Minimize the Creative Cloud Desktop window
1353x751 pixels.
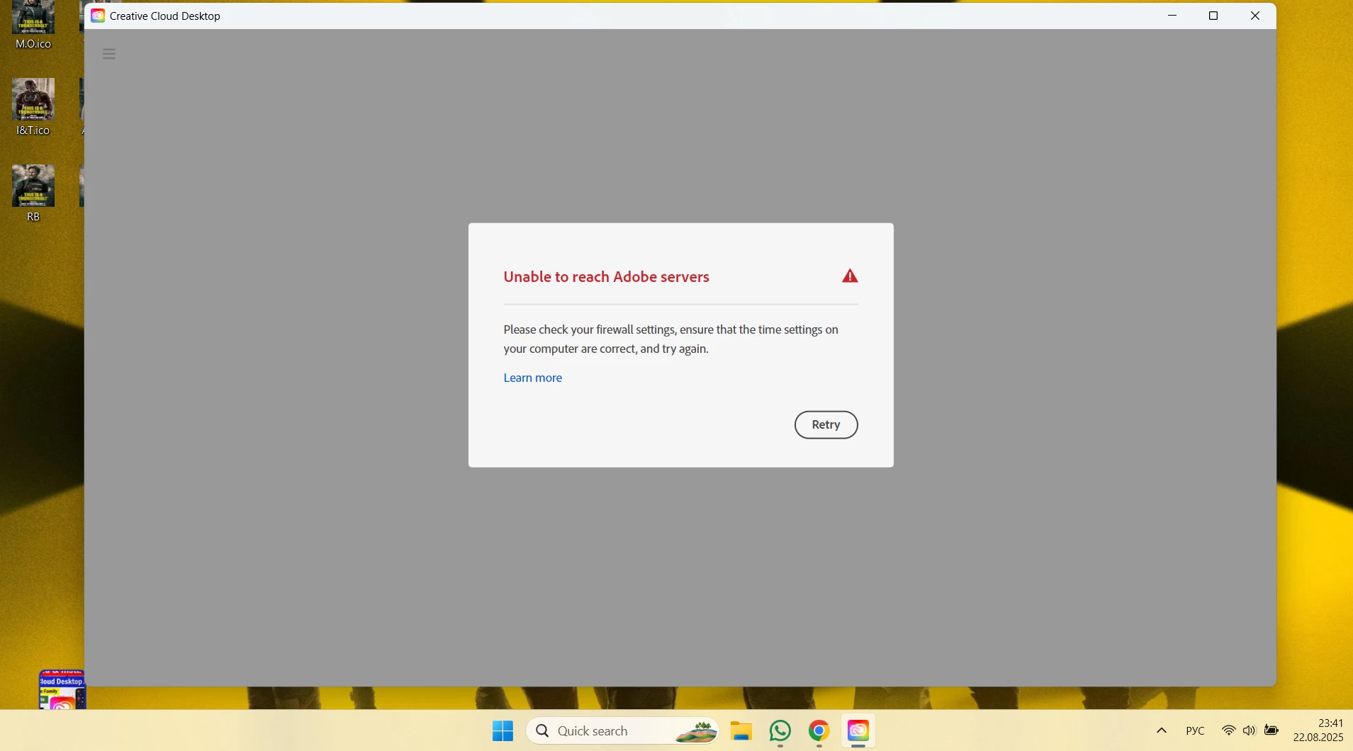(x=1172, y=16)
